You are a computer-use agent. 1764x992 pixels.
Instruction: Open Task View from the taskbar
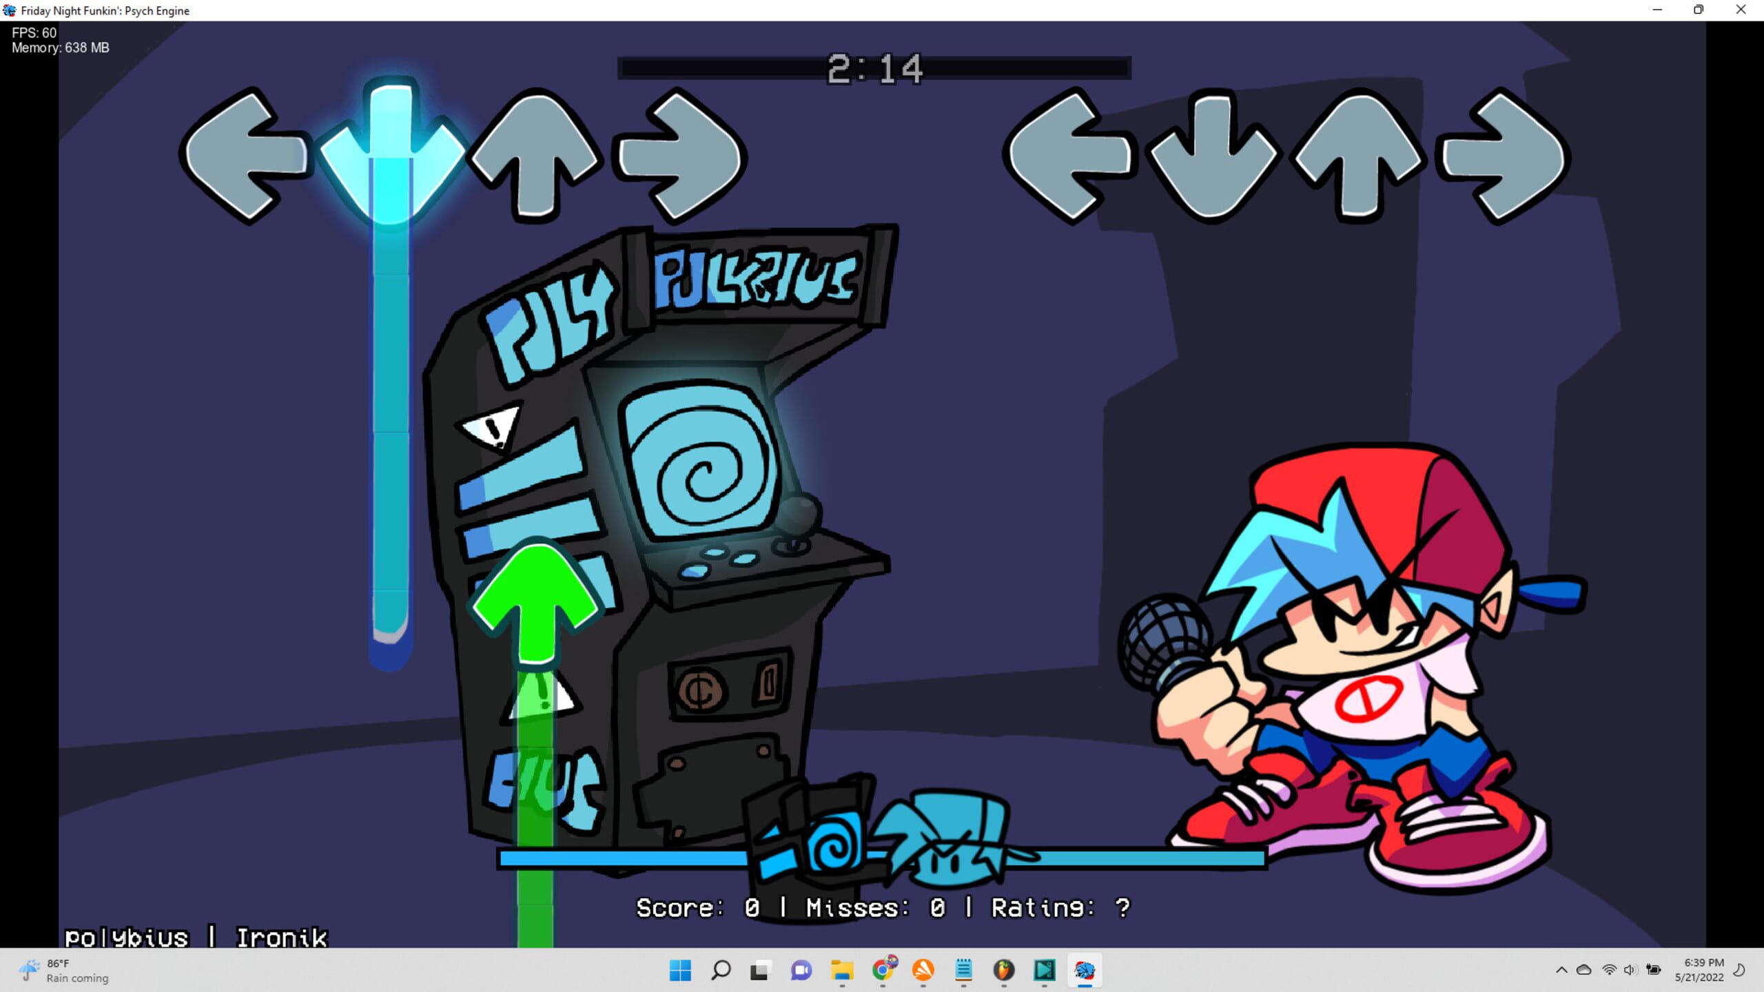759,971
